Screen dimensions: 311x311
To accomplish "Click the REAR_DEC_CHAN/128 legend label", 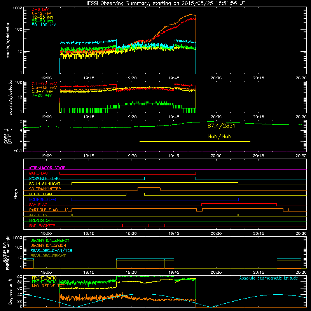I will [x=51, y=250].
